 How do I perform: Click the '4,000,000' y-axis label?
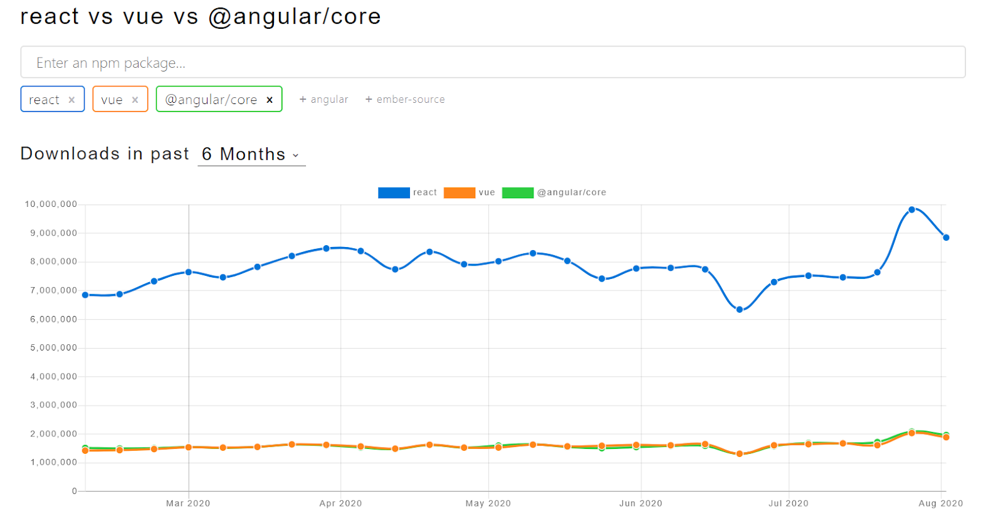pos(53,377)
